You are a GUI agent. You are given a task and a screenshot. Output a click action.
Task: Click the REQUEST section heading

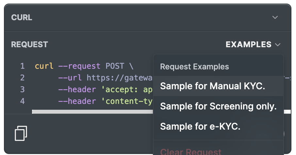tap(29, 45)
